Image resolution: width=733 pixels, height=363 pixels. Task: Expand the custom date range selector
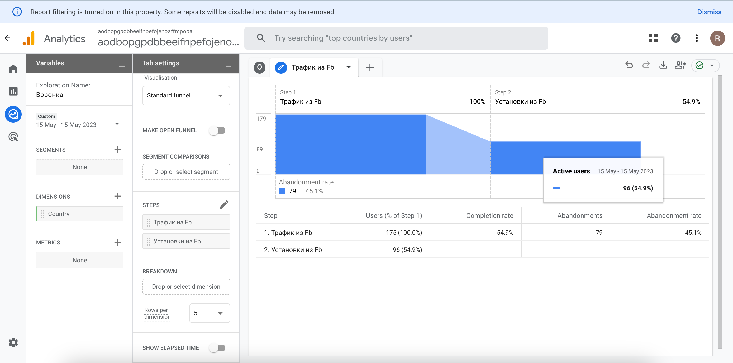click(x=117, y=124)
